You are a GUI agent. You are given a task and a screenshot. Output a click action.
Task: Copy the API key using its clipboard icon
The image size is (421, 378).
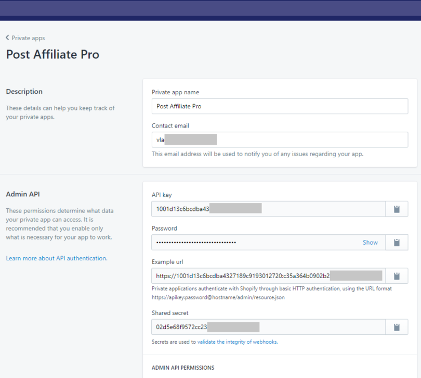(397, 209)
